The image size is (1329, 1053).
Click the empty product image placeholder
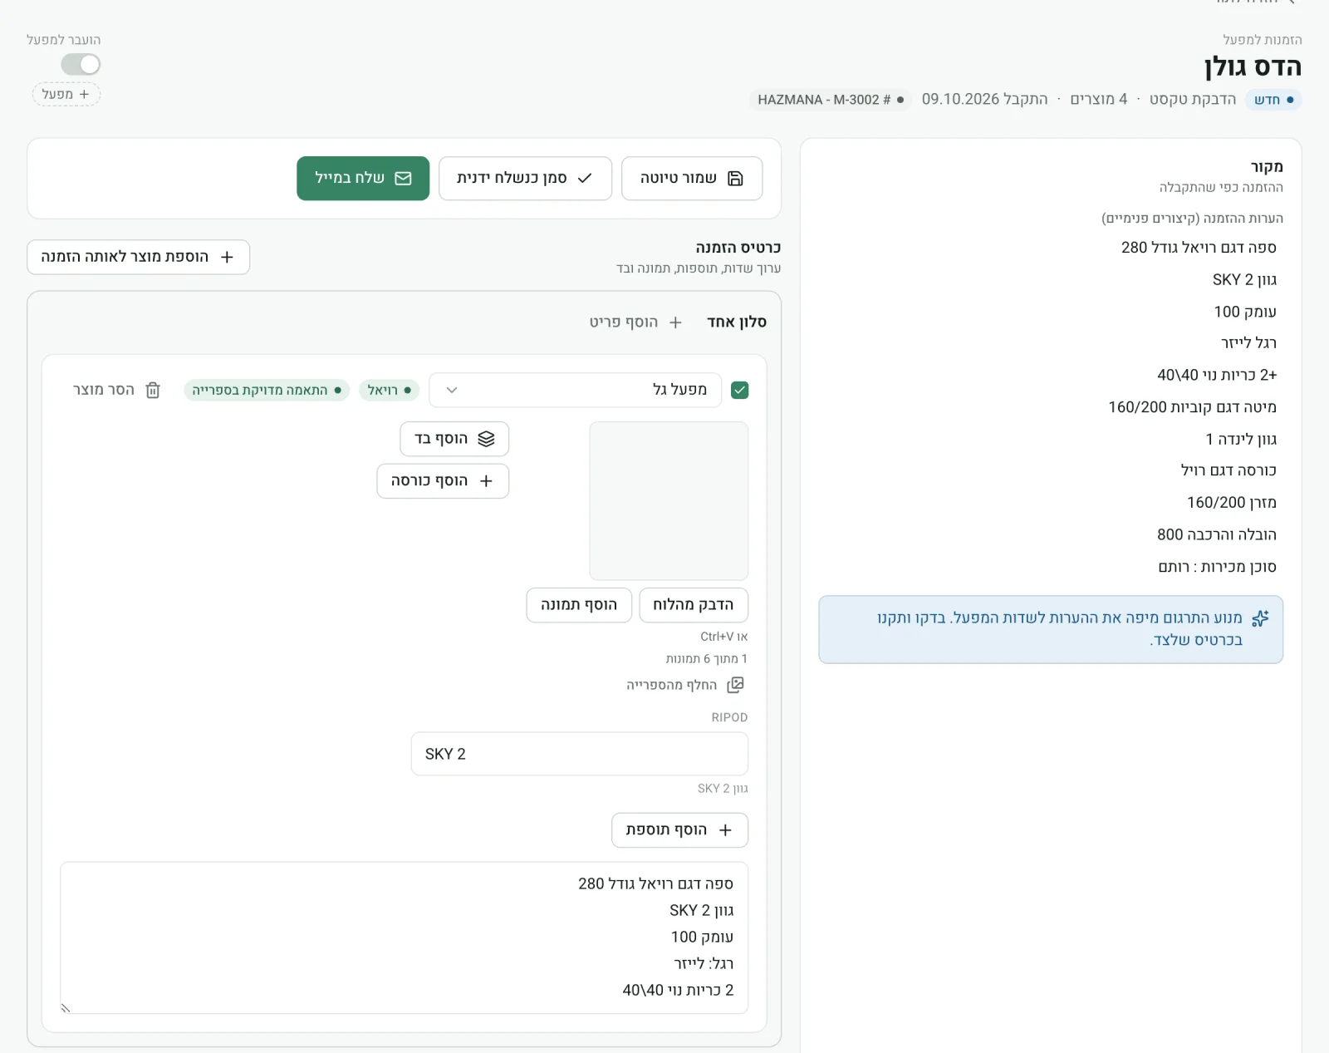[669, 500]
